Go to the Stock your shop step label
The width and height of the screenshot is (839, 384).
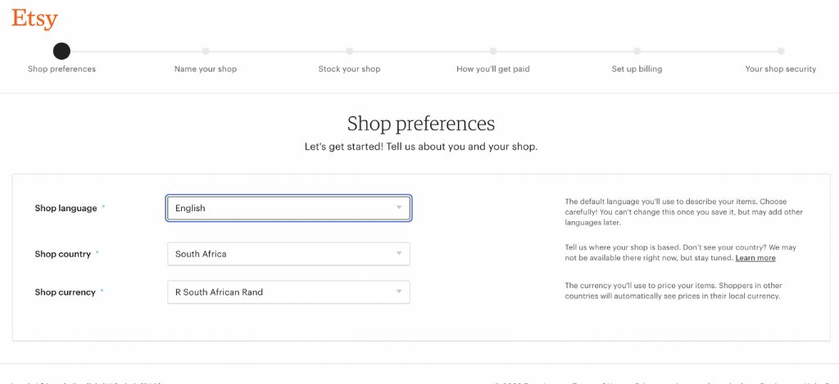(x=349, y=69)
